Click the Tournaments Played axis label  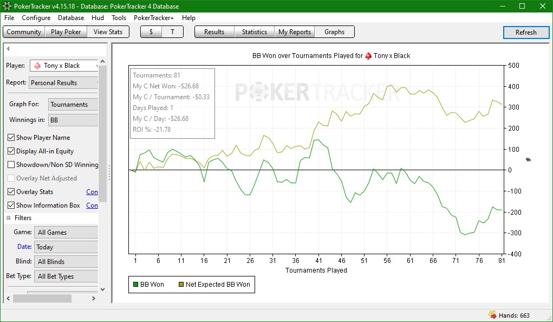[x=316, y=270]
